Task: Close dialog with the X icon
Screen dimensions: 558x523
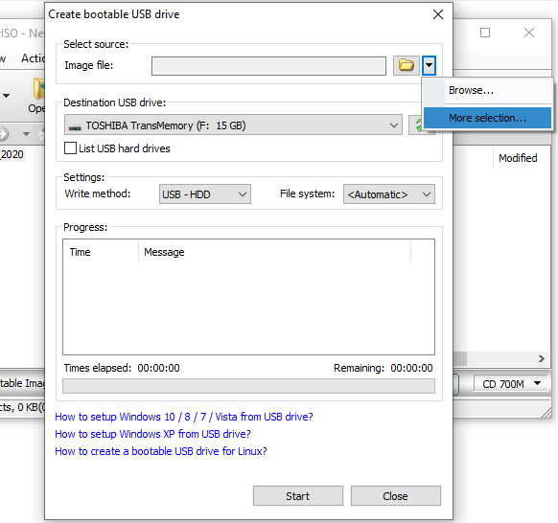Action: point(438,14)
